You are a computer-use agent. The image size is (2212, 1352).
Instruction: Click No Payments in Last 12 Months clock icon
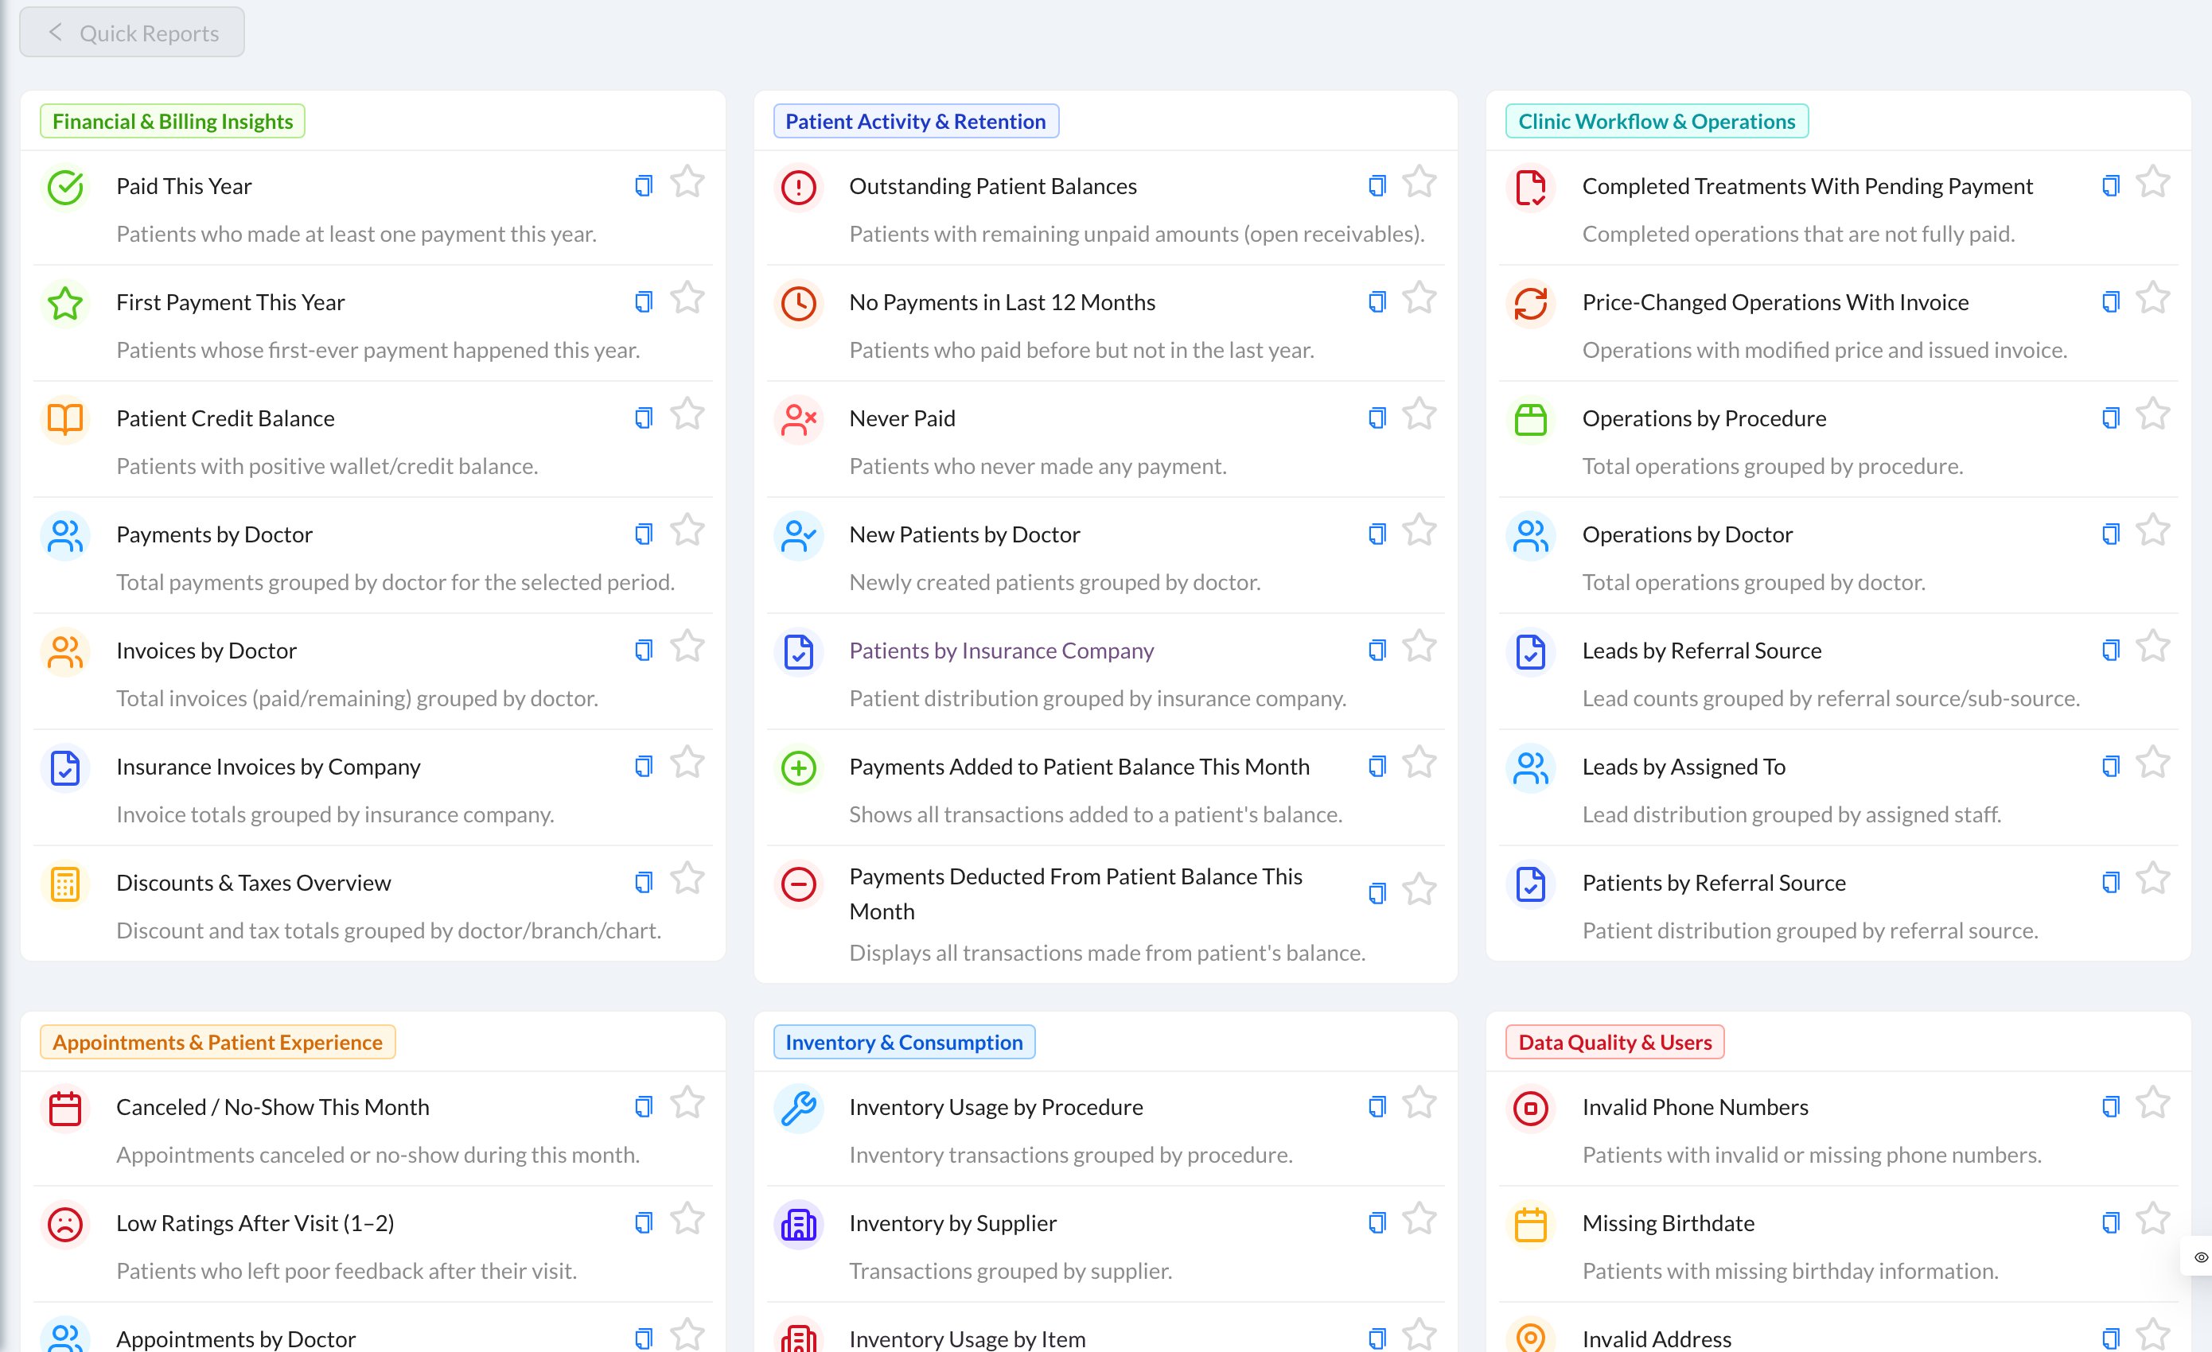click(x=798, y=303)
